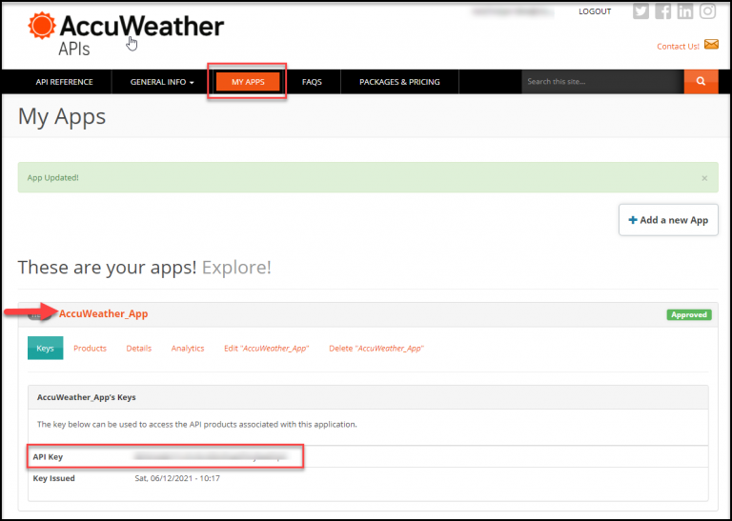Click the Add a new App button

(668, 220)
